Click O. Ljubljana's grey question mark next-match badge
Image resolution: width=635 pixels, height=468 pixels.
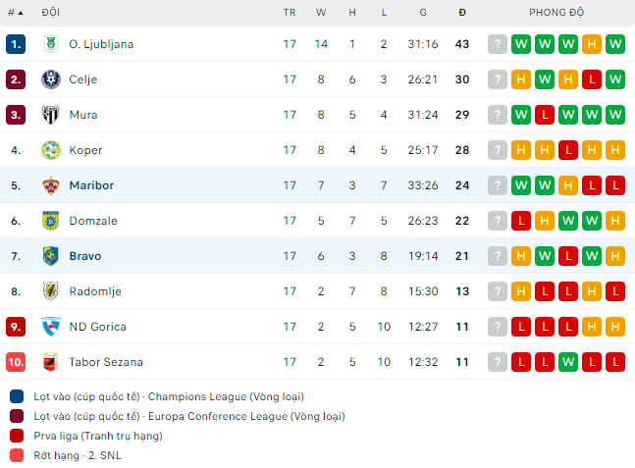coord(498,44)
